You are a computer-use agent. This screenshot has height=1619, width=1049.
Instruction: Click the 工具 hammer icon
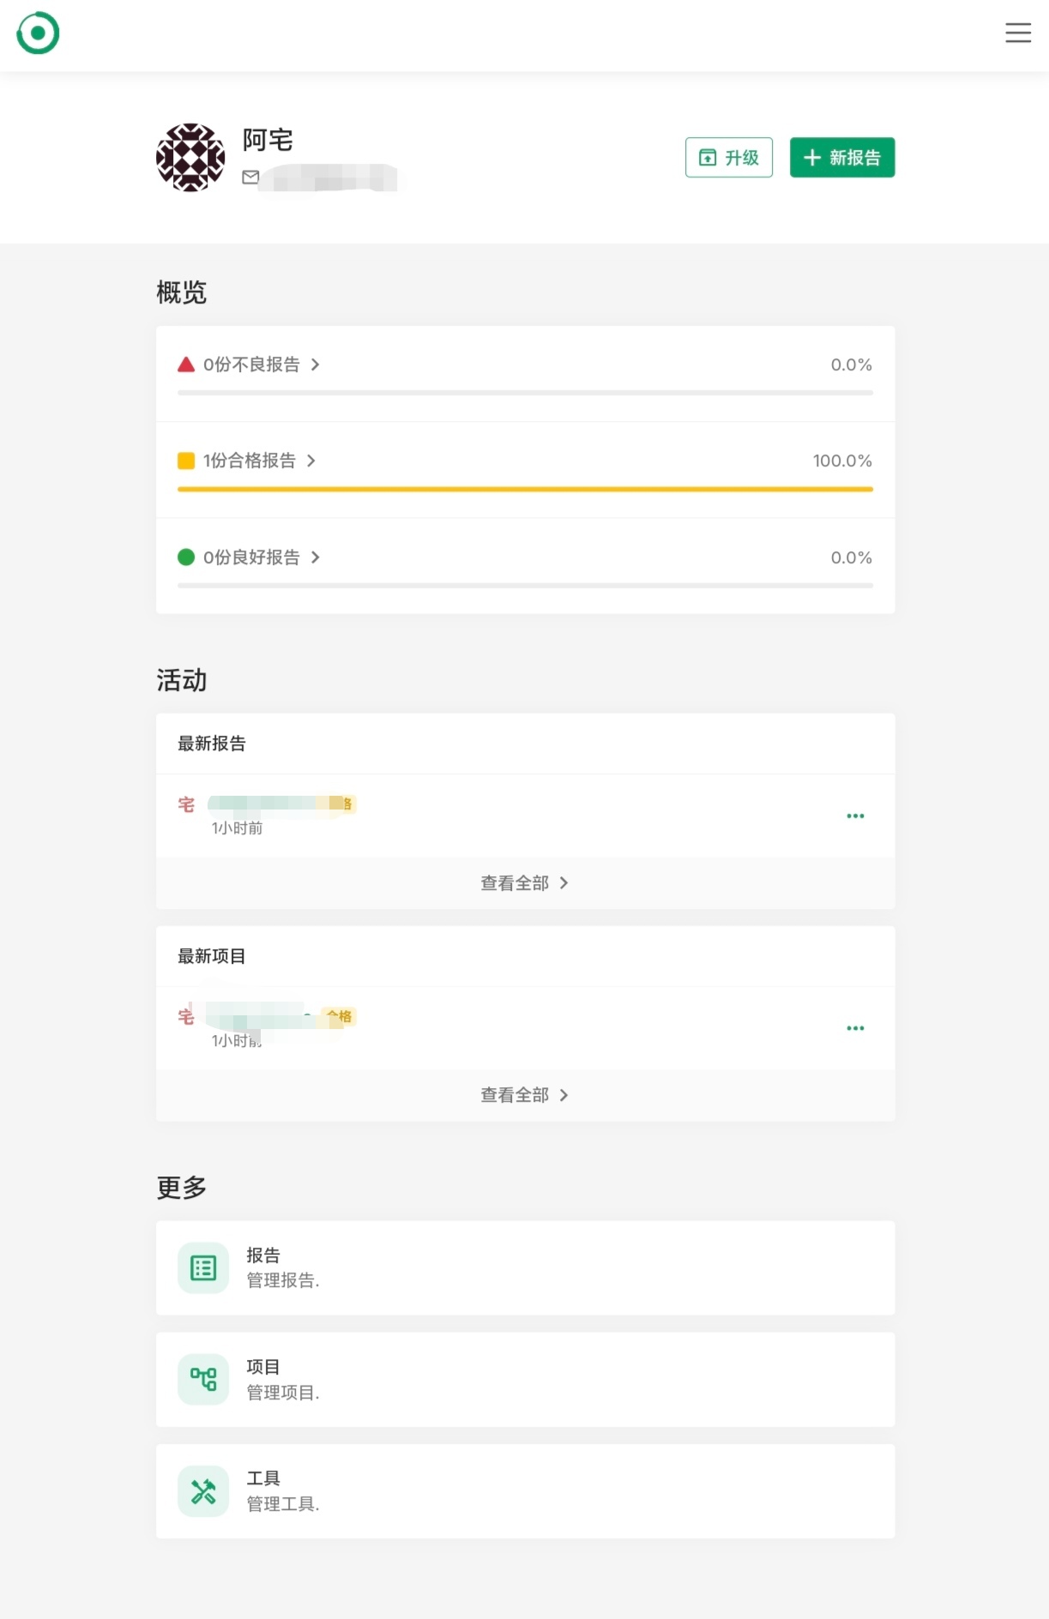(x=203, y=1491)
